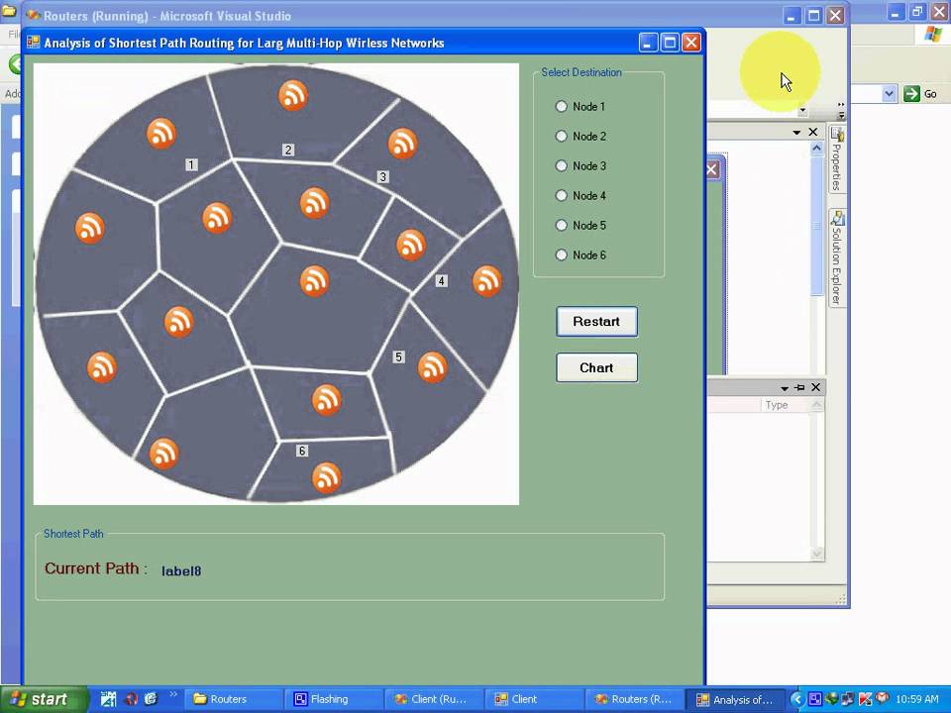Click the router icon at circle's far left edge
951x713 pixels.
[x=90, y=228]
